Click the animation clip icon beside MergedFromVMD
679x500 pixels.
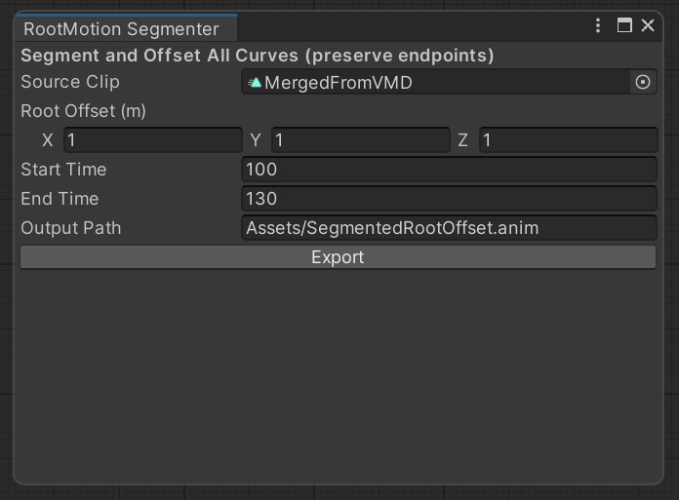point(255,83)
